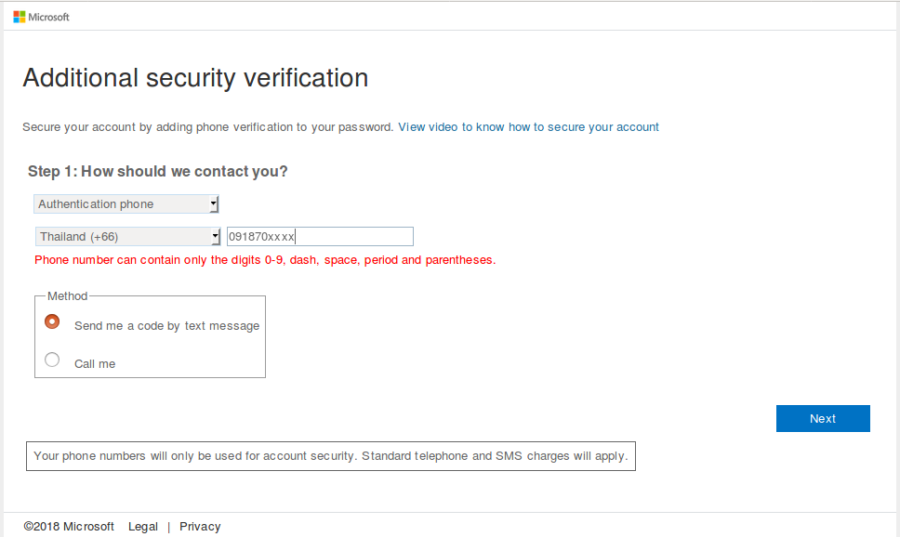The width and height of the screenshot is (900, 537).
Task: Click the arrow on Authentication phone combo box
Action: (213, 204)
